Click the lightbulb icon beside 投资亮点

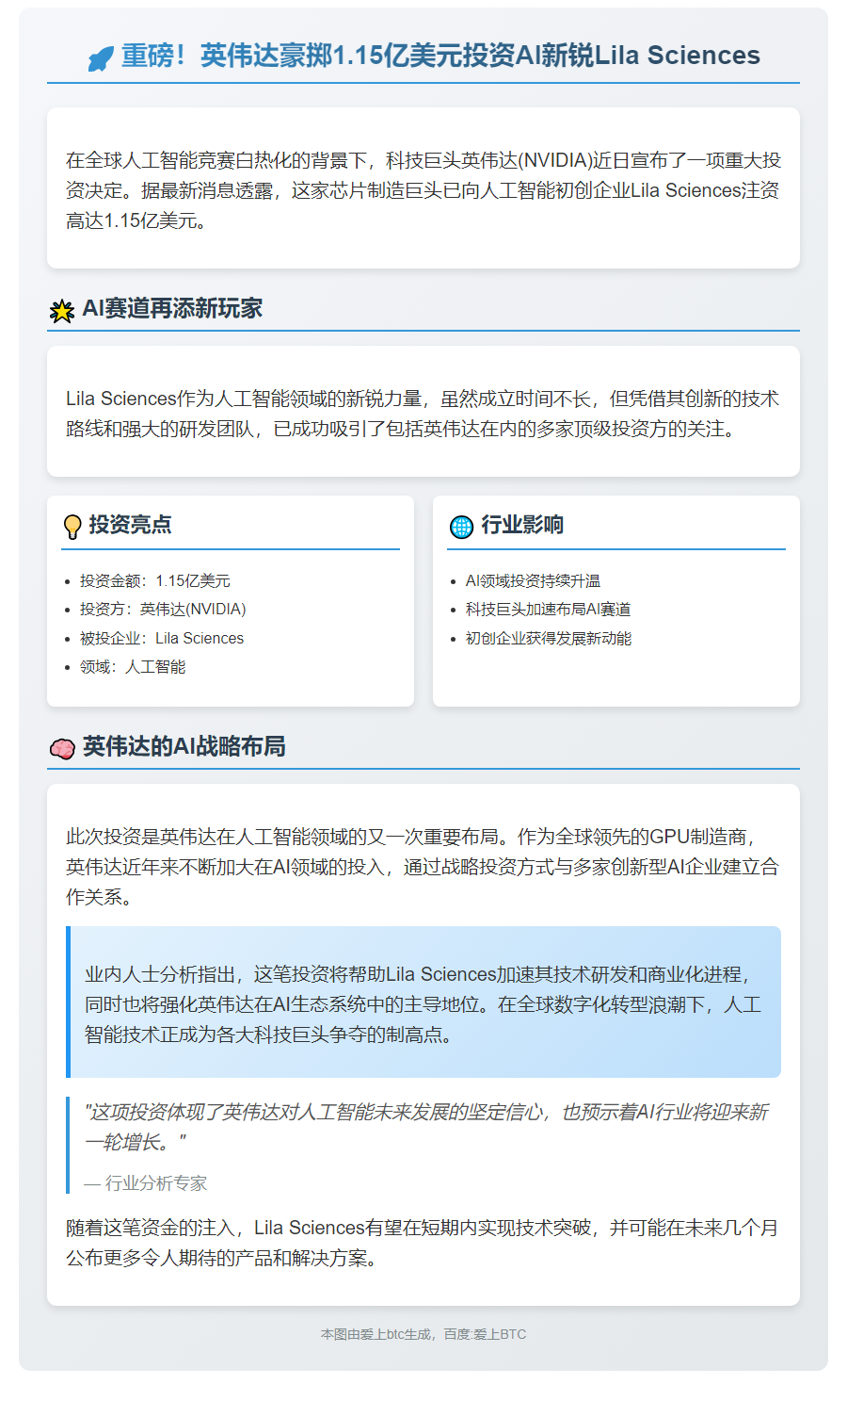coord(72,526)
